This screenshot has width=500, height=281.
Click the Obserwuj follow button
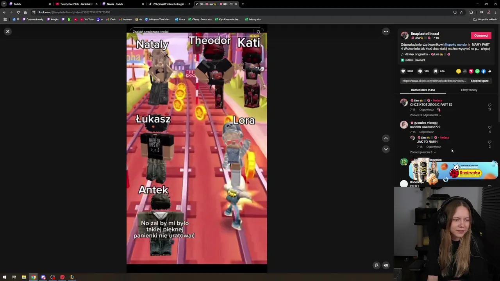tap(481, 36)
